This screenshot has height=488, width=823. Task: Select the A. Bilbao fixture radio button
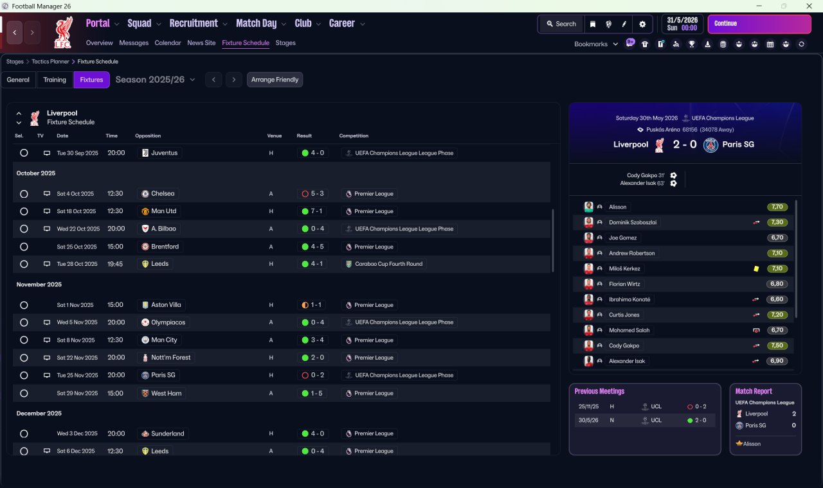[24, 229]
